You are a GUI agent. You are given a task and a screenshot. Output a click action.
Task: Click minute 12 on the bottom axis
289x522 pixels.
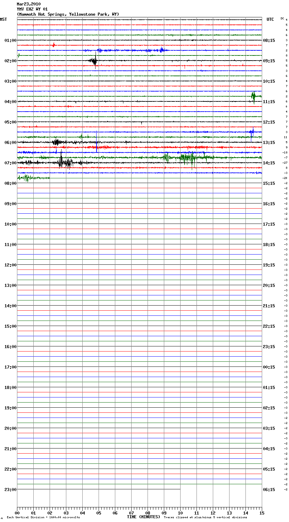click(213, 513)
